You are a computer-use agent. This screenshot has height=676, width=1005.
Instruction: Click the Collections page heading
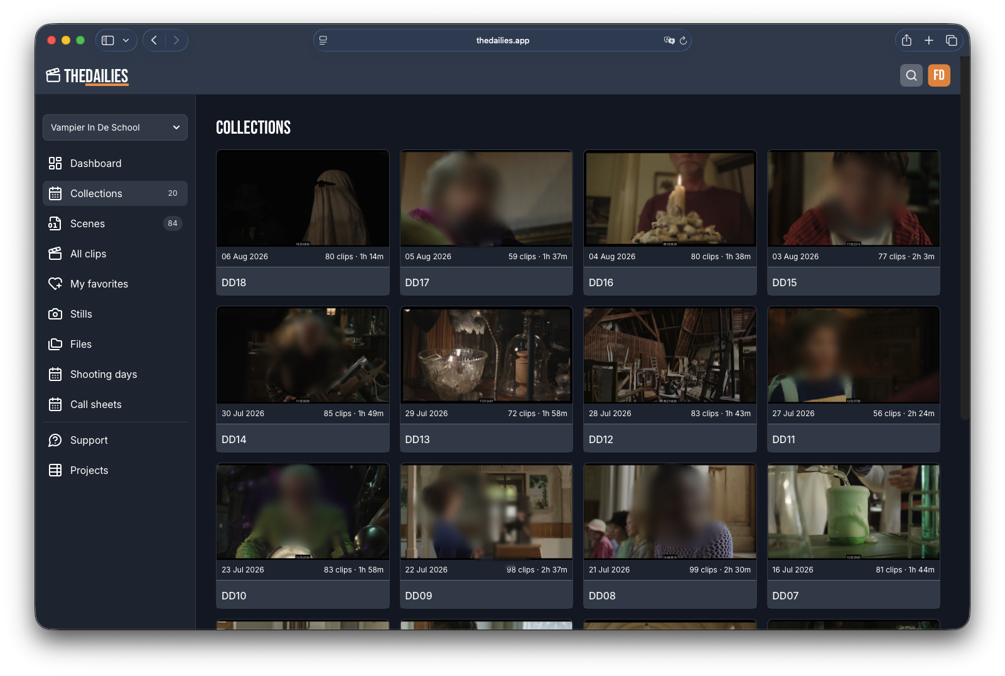point(254,127)
